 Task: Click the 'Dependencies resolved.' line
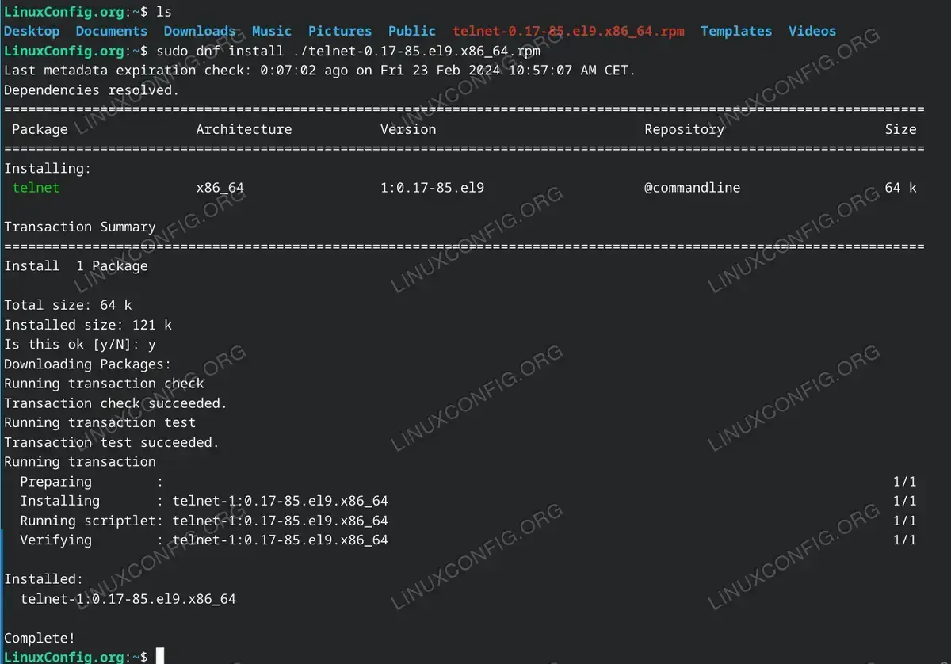(92, 90)
